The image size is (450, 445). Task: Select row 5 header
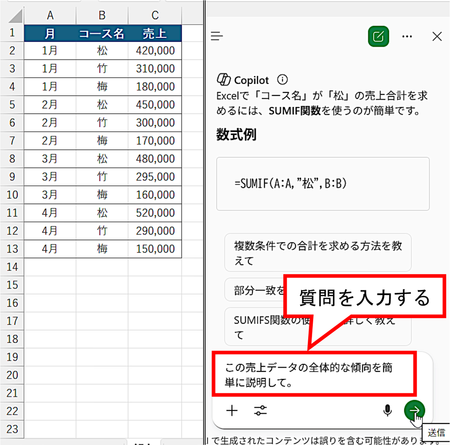(x=12, y=105)
